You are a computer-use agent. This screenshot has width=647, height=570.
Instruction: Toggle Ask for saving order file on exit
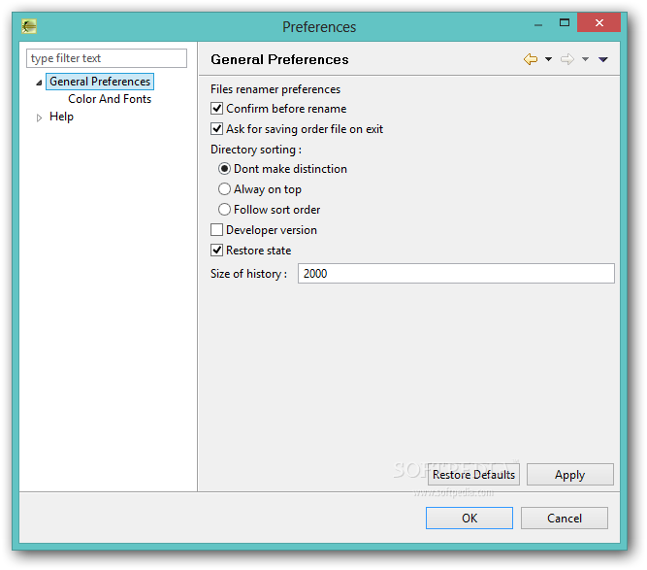click(216, 129)
